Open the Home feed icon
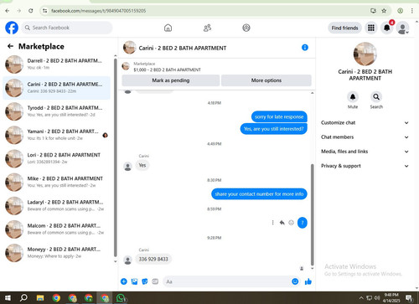419x304 pixels. (168, 28)
